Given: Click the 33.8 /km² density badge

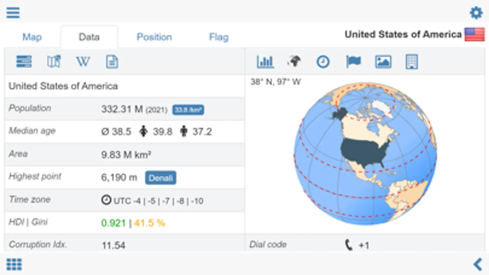Looking at the screenshot, I should (188, 110).
